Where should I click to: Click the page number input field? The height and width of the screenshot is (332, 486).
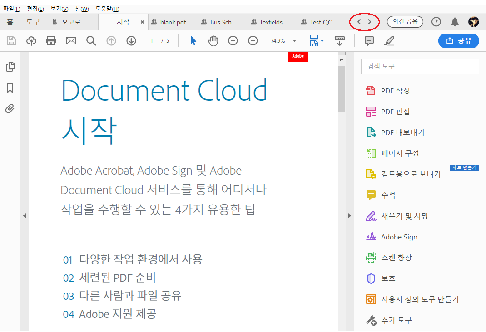click(152, 41)
